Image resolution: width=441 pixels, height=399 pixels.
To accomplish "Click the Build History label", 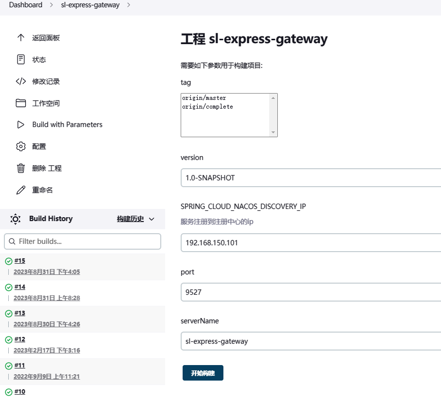I will click(x=51, y=219).
